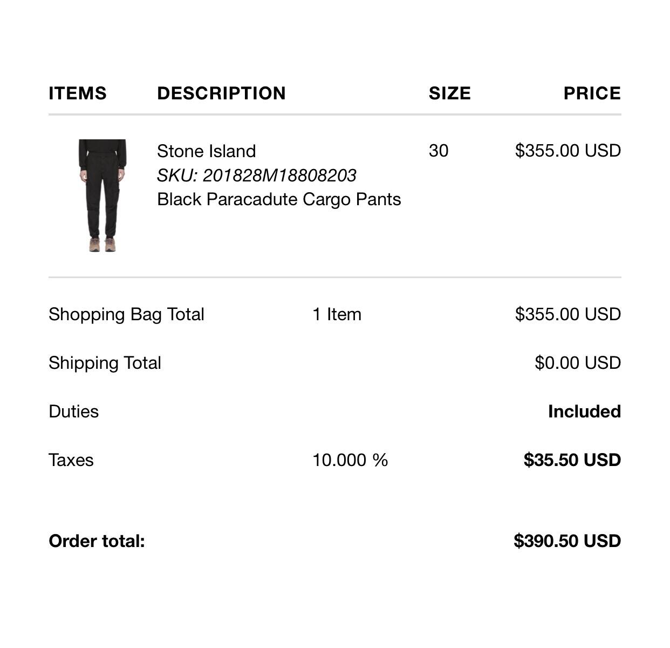Image resolution: width=670 pixels, height=648 pixels.
Task: Select the SKU 201828M18808203 text
Action: pyautogui.click(x=257, y=175)
